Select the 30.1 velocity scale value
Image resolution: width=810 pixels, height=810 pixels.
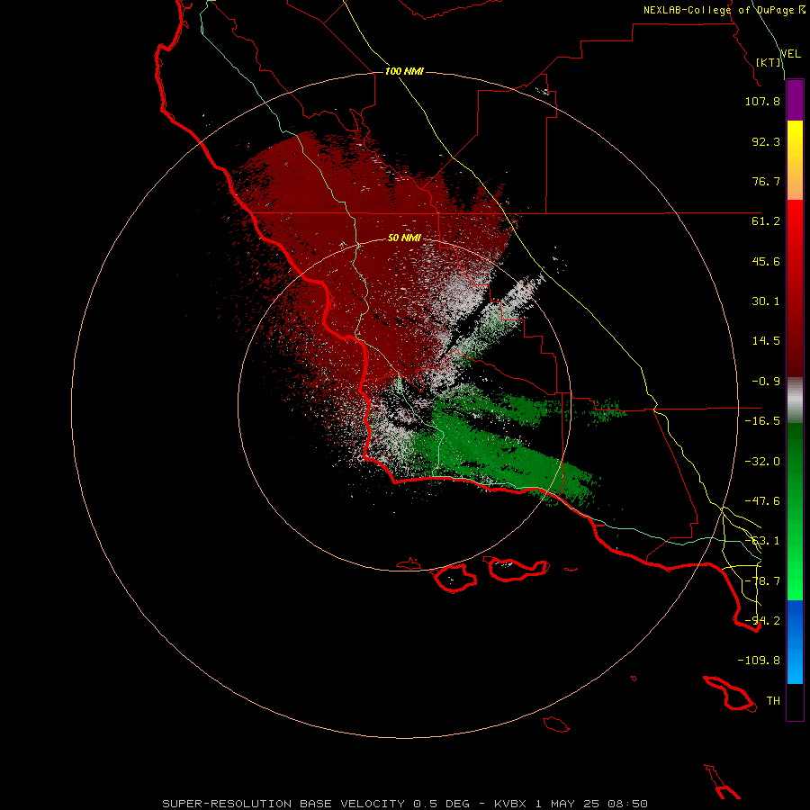766,301
